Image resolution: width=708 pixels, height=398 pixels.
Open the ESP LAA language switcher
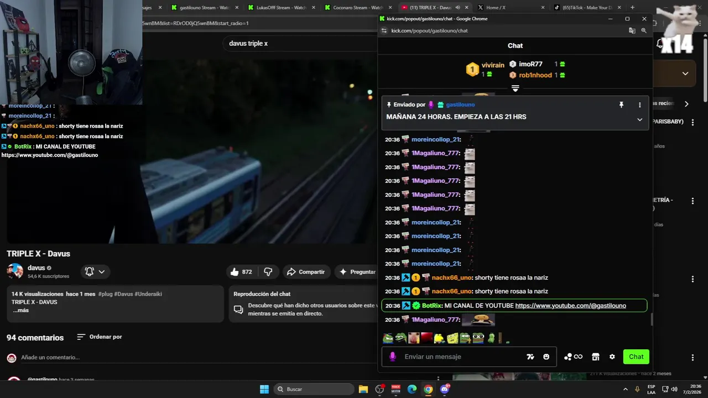(x=652, y=389)
